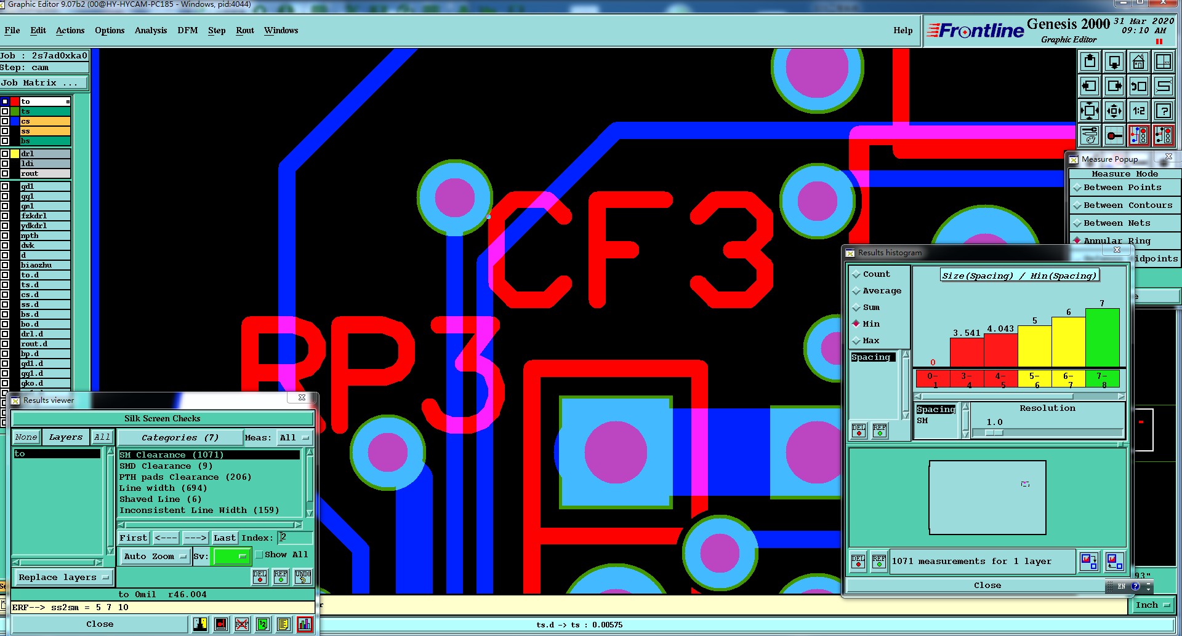The width and height of the screenshot is (1182, 636).
Task: Click the DEL icon beside the UNDO icon
Action: [x=260, y=576]
